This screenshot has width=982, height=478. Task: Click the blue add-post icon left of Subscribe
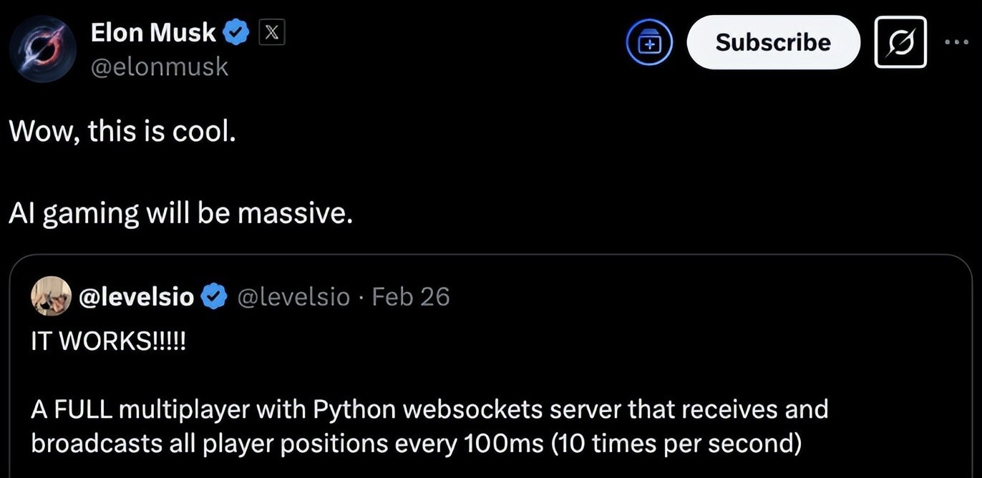click(x=649, y=43)
